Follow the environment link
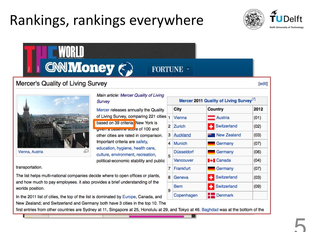Screen dimensions: 310x232 click(x=123, y=154)
